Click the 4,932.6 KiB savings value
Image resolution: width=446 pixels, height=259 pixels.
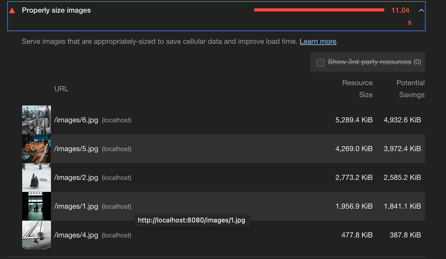(402, 120)
